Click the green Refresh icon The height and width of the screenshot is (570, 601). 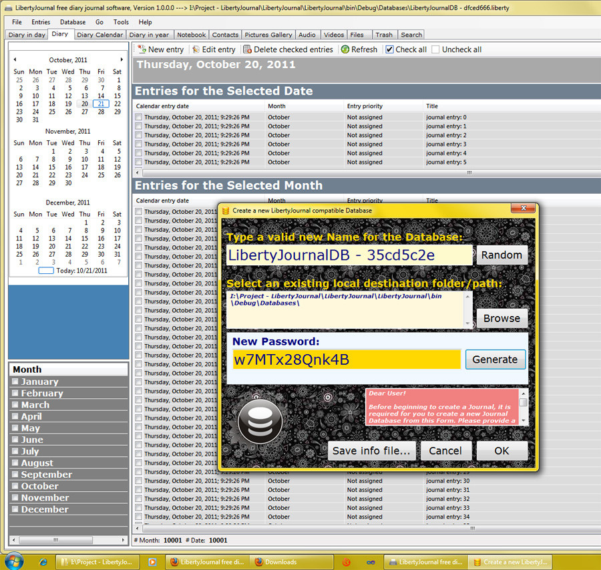[345, 49]
